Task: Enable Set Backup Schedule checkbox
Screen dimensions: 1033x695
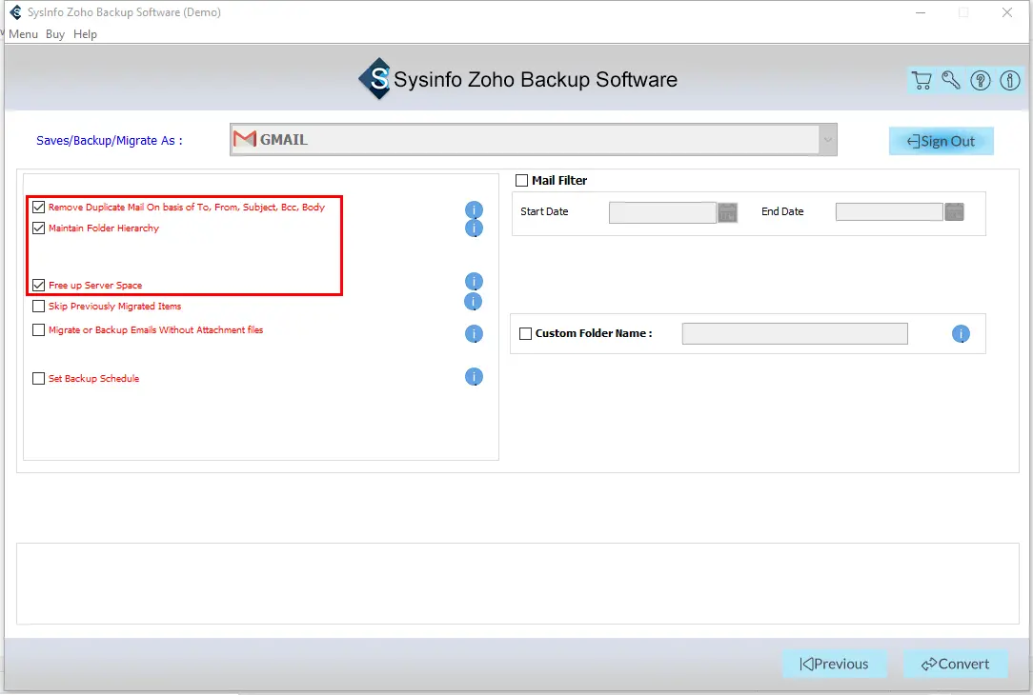Action: pos(38,378)
